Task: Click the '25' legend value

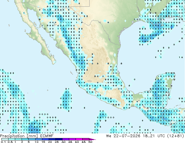Action: (57, 142)
